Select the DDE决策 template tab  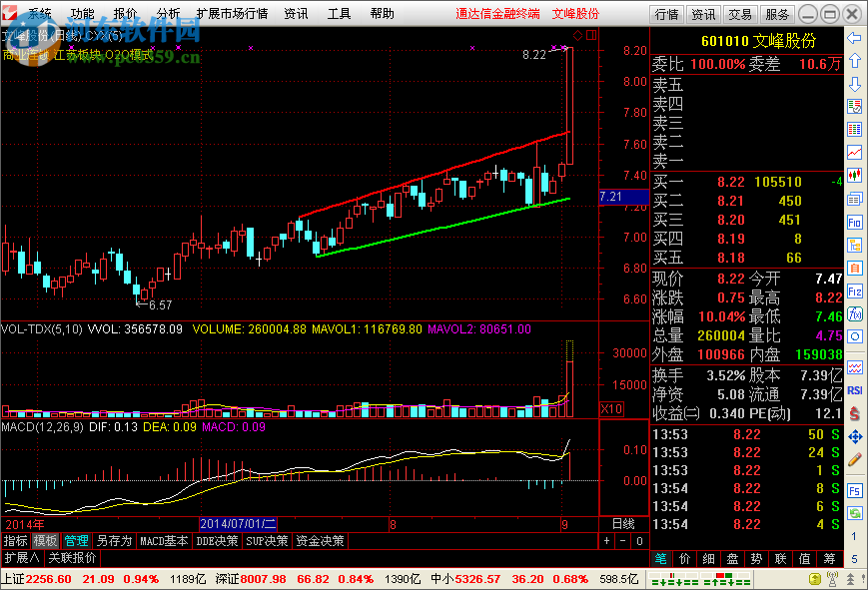pos(217,541)
